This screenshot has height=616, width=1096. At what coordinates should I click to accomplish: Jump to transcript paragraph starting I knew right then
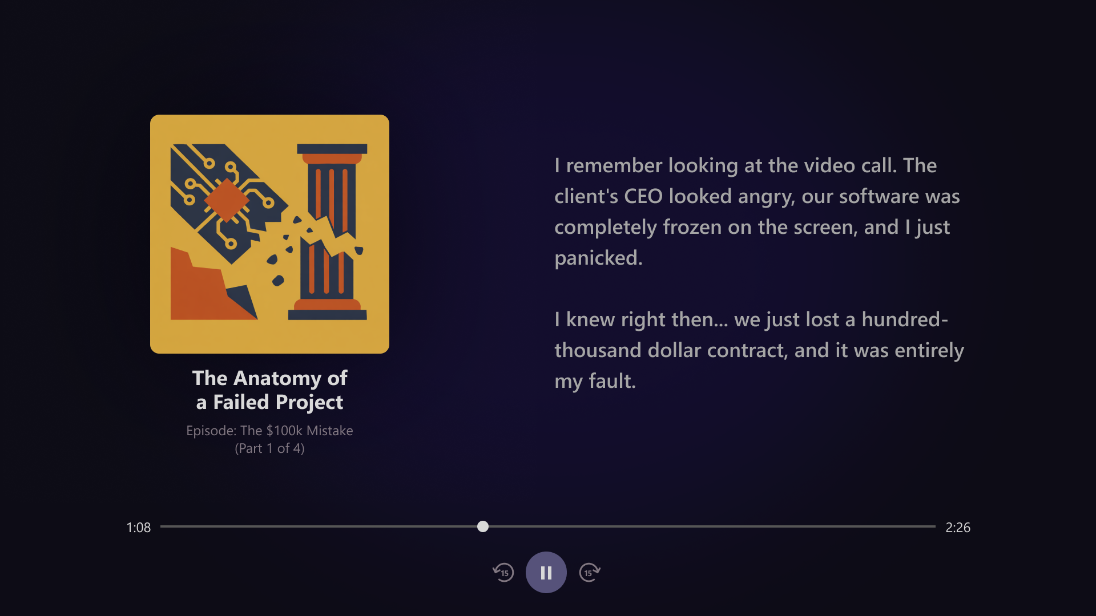[759, 350]
